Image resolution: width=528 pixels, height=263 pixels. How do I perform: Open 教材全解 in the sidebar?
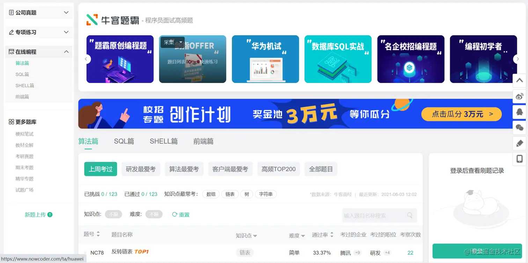click(x=24, y=145)
